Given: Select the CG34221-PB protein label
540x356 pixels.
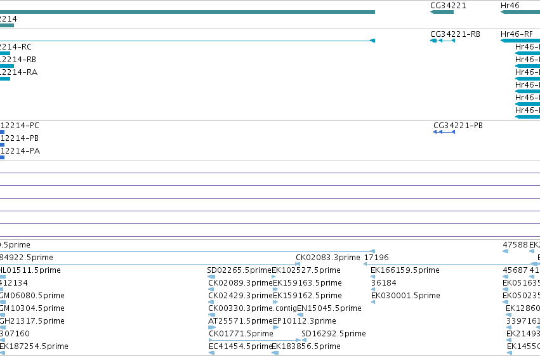Looking at the screenshot, I should 458,126.
